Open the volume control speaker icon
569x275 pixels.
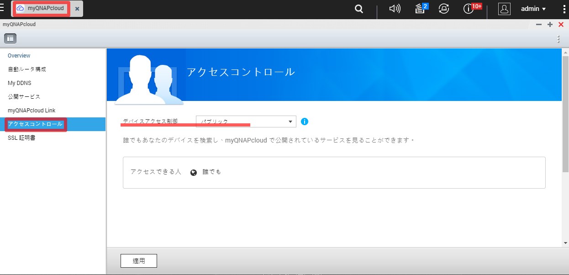[395, 9]
